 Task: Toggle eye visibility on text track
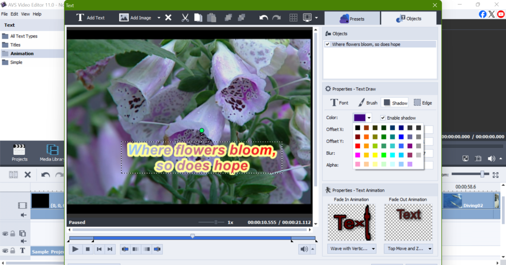[5, 251]
